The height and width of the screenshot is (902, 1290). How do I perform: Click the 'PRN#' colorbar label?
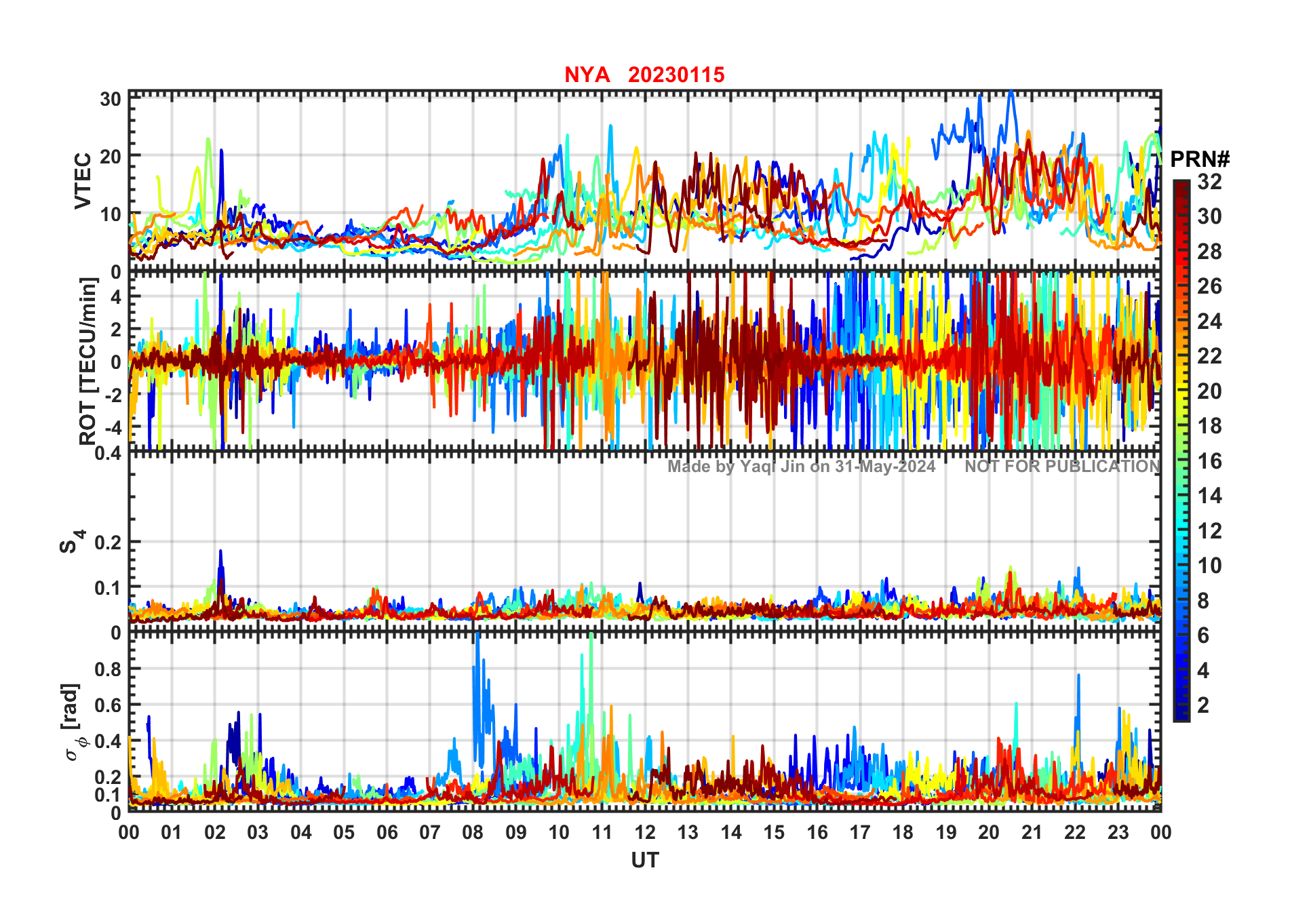coord(1200,159)
